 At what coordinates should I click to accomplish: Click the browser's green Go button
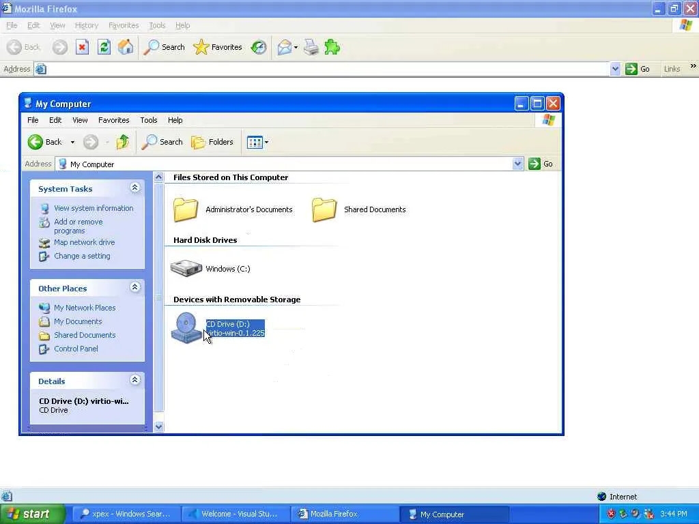pos(638,69)
